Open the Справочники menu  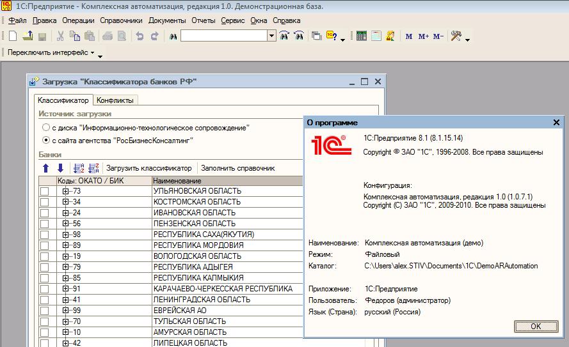point(121,20)
